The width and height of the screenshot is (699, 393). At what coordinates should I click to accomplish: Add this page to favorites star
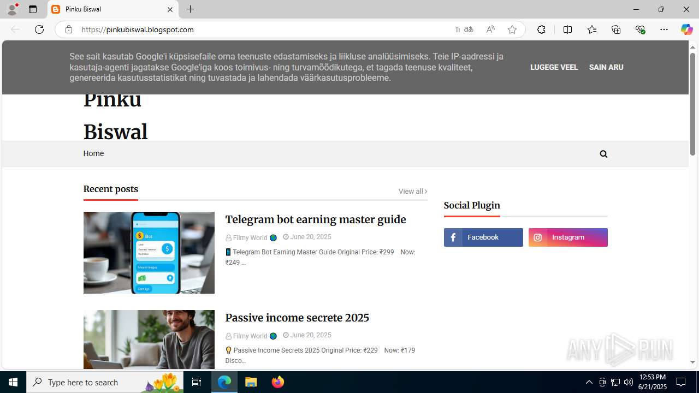pos(512,29)
